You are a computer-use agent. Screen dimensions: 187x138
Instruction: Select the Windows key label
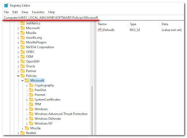coord(41,109)
